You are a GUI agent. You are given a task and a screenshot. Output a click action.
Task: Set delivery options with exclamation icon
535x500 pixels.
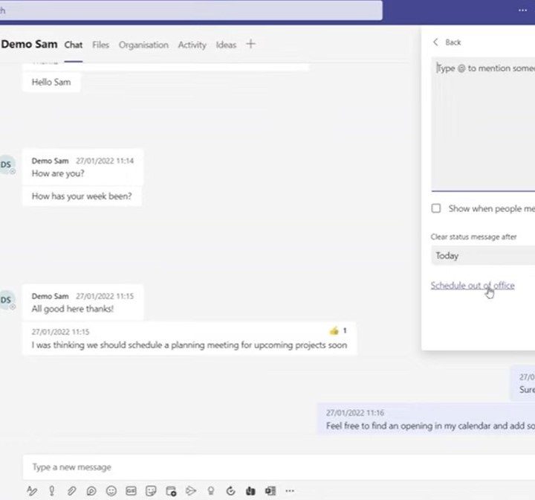[x=52, y=491]
